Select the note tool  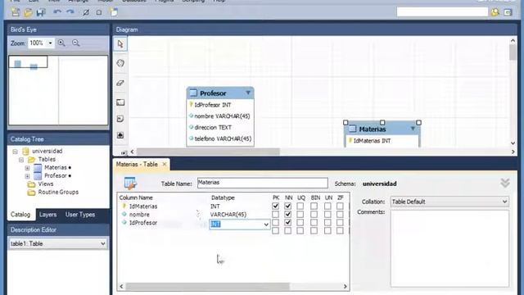click(x=120, y=119)
